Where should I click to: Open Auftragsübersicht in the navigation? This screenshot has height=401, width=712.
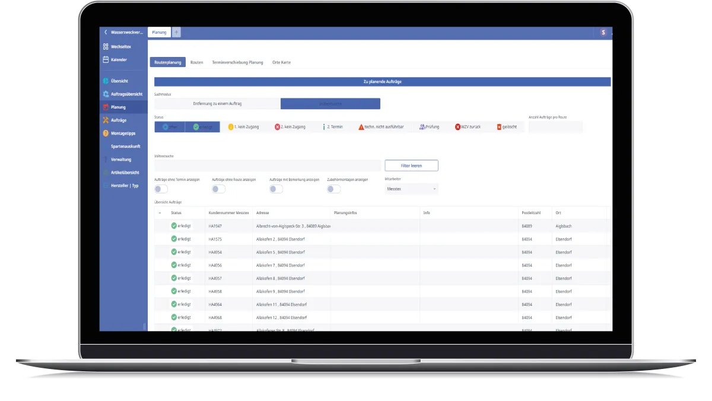(107, 94)
